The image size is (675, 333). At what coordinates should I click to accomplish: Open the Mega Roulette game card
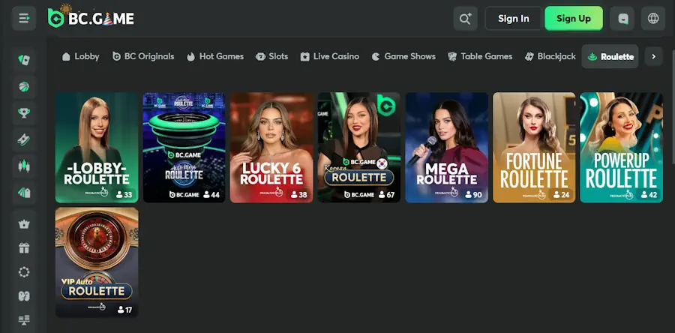[447, 148]
